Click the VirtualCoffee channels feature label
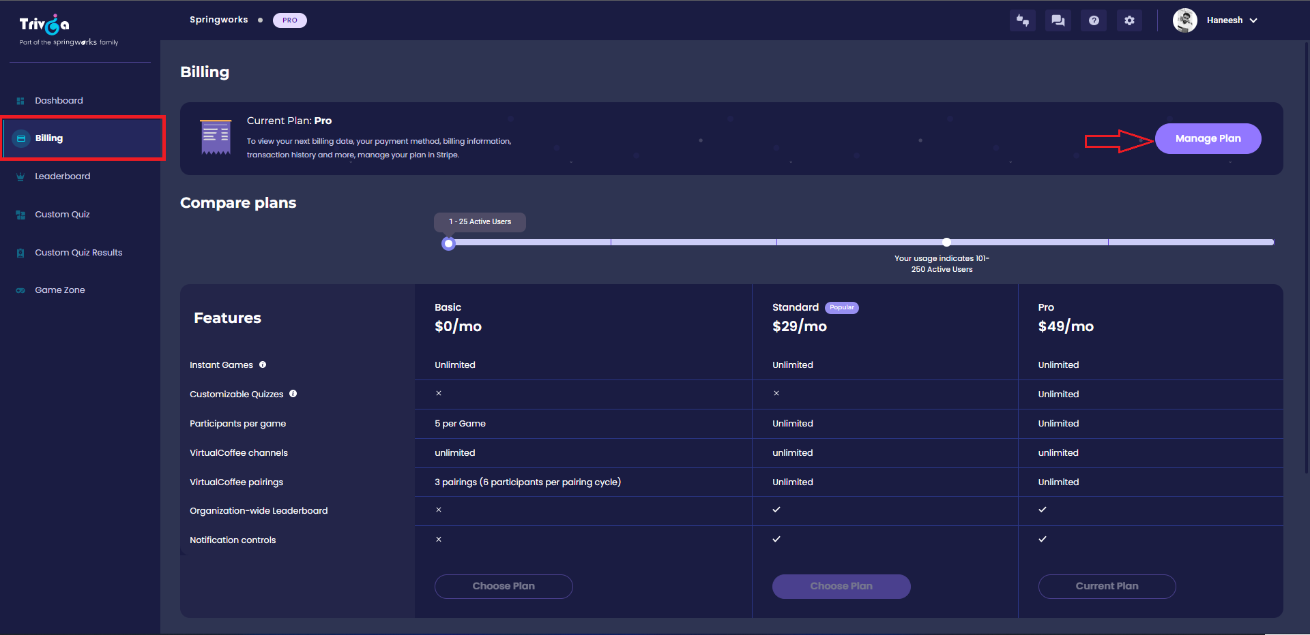1310x635 pixels. click(x=239, y=453)
